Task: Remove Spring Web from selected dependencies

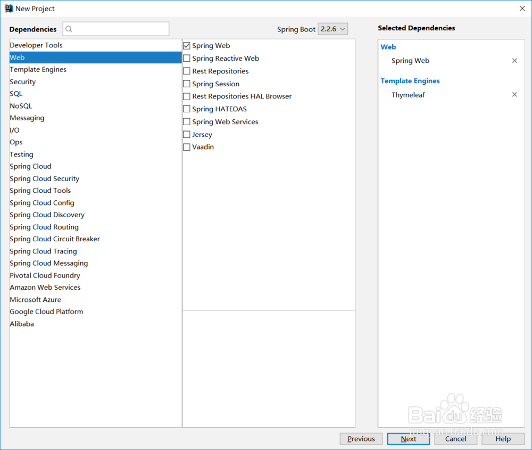Action: coord(514,61)
